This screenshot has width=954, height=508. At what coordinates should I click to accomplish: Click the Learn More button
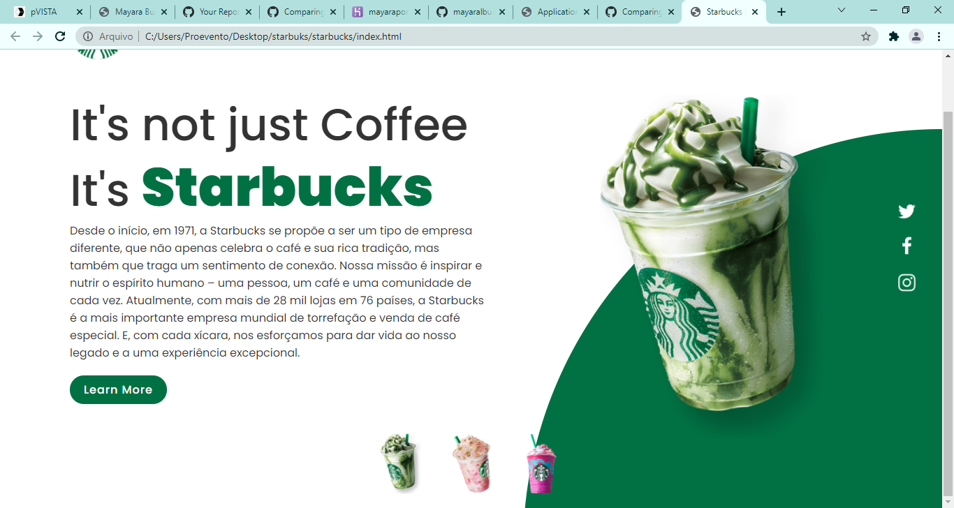tap(118, 389)
